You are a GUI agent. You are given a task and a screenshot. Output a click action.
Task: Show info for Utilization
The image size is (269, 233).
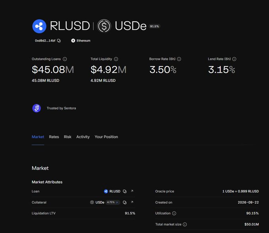tap(174, 213)
